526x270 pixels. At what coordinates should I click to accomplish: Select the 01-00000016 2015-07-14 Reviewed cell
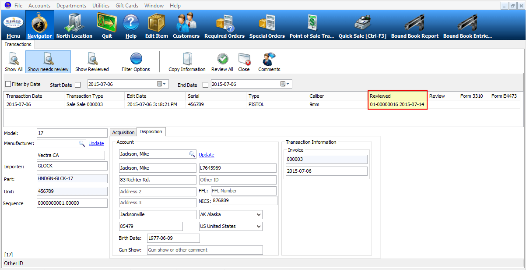pos(397,105)
